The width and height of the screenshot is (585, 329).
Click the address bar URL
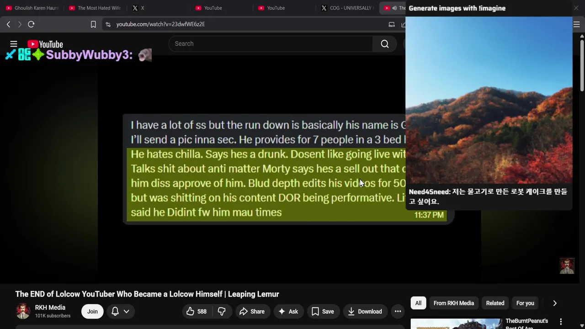(160, 24)
